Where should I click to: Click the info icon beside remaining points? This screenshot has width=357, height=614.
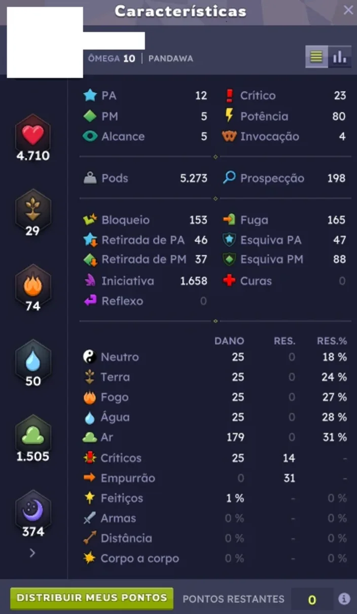coord(344,599)
